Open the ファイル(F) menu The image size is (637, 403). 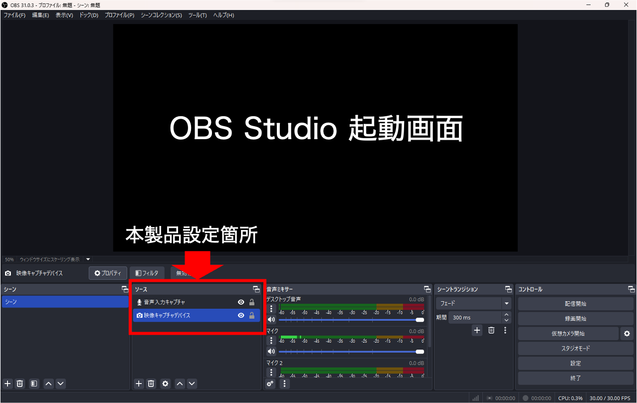(x=14, y=15)
